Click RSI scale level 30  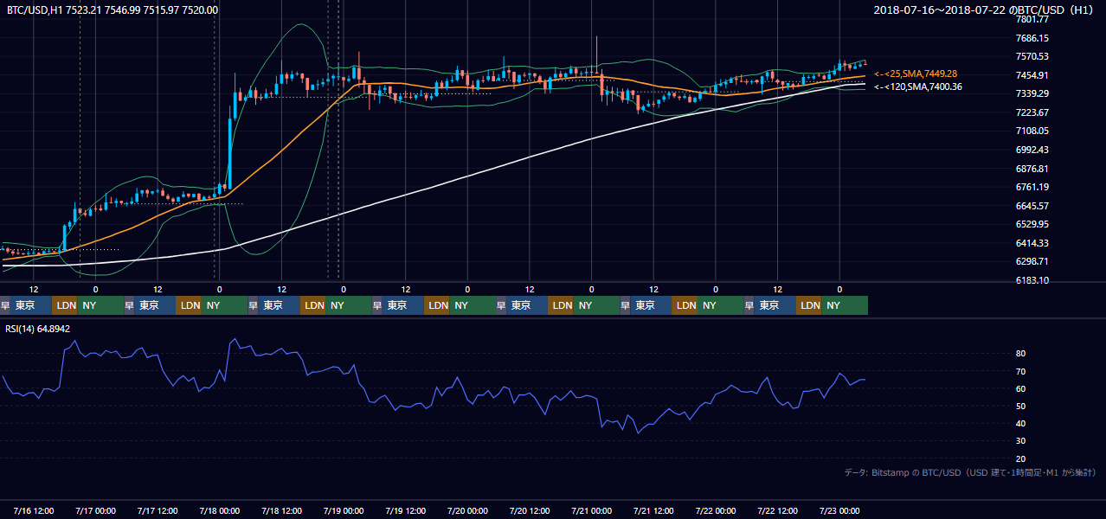[x=1021, y=441]
